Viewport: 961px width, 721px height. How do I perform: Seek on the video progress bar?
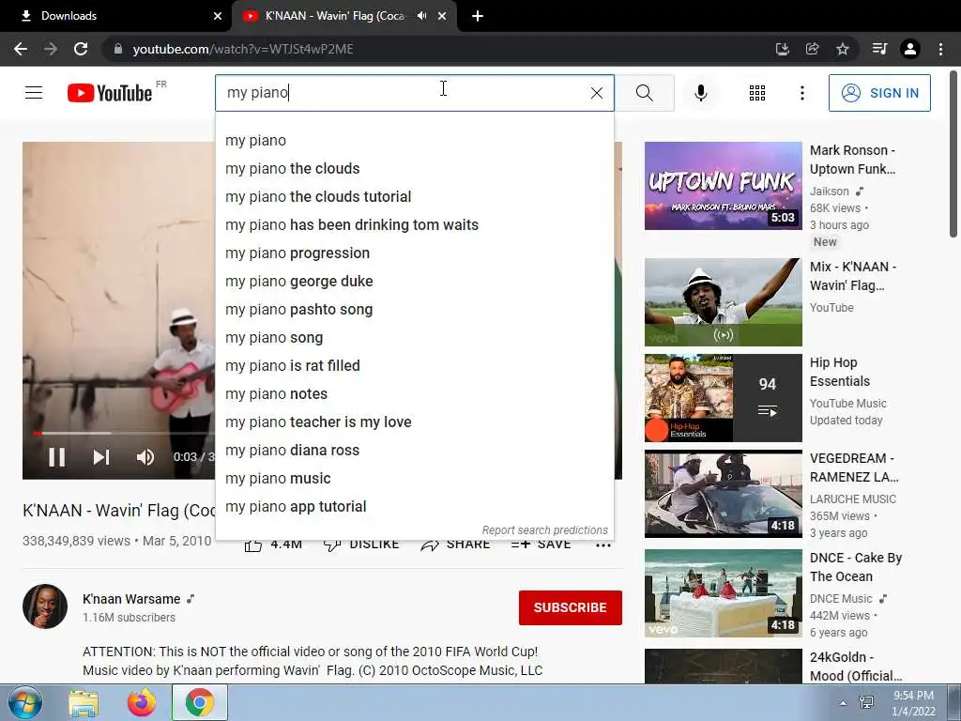(x=123, y=433)
